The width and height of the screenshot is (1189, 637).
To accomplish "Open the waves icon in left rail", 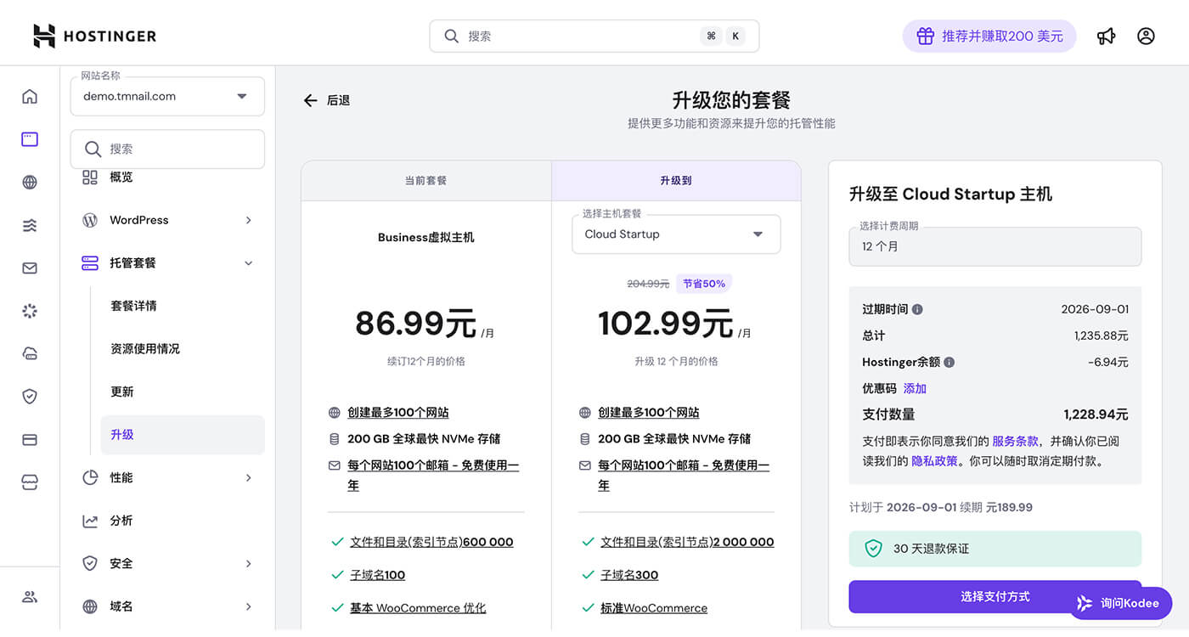I will tap(30, 225).
